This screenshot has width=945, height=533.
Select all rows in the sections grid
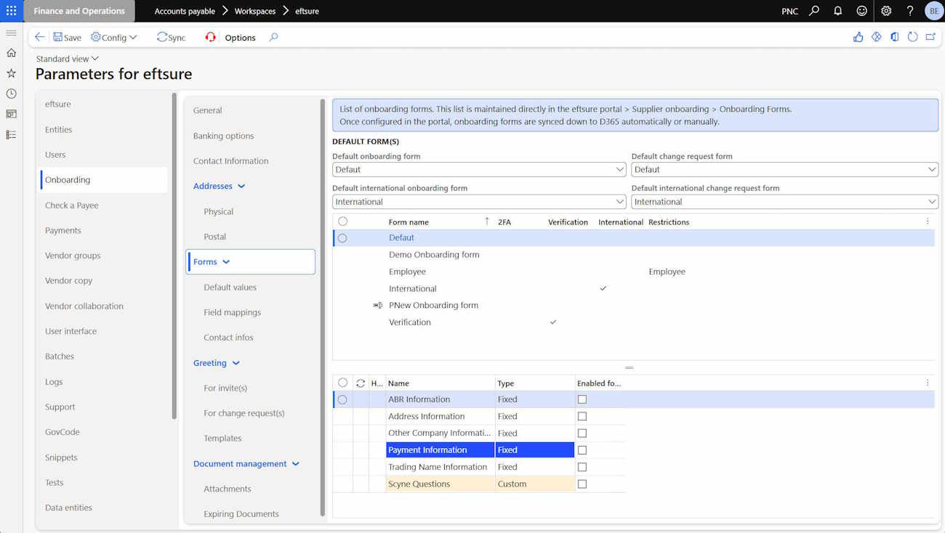click(342, 383)
